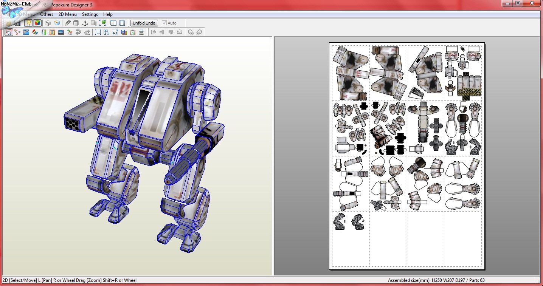Open the 2D Menu
543x286 pixels.
67,14
